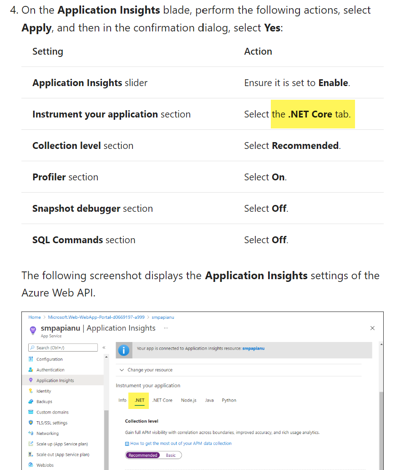Collapse the sidebar with the double chevron

coord(104,347)
